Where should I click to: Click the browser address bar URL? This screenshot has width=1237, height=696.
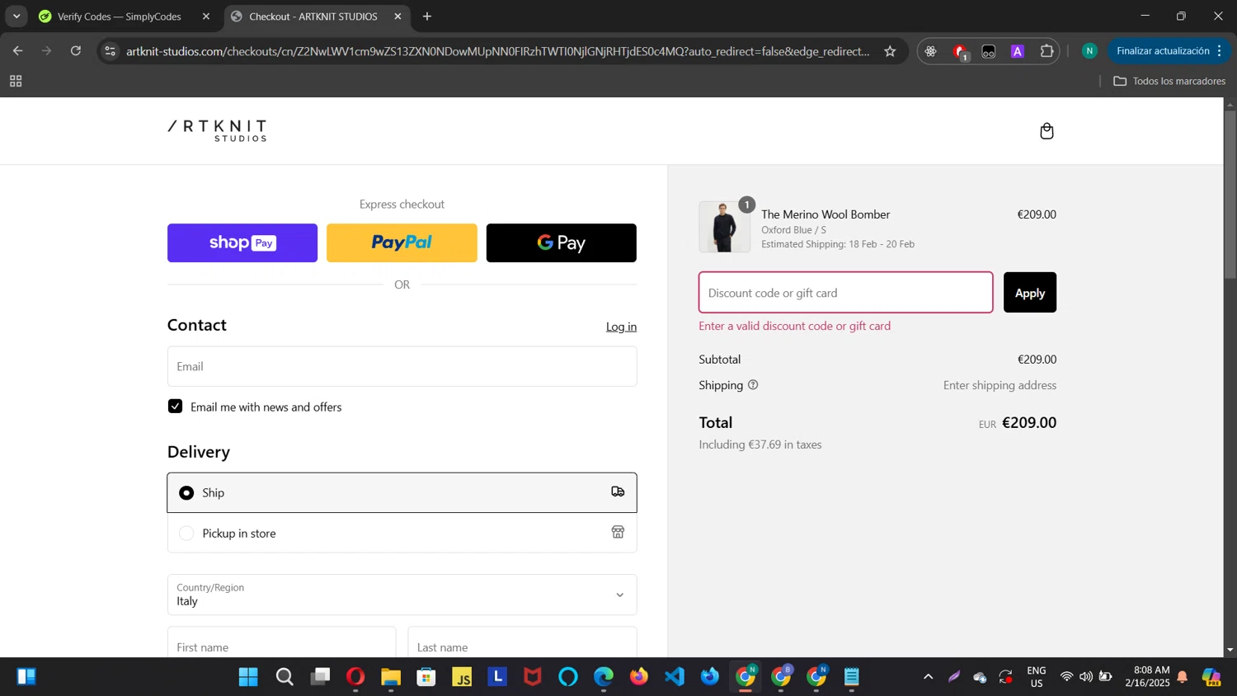click(497, 51)
